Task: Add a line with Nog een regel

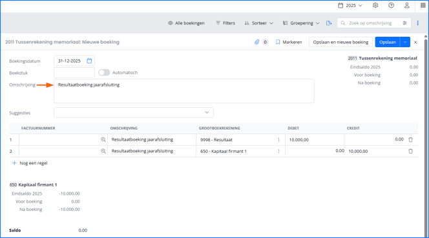Action: tap(30, 163)
